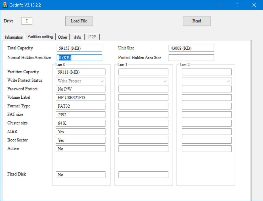
Task: Expand Lun 1 Write Protect Status dropdown
Action: tap(143, 81)
